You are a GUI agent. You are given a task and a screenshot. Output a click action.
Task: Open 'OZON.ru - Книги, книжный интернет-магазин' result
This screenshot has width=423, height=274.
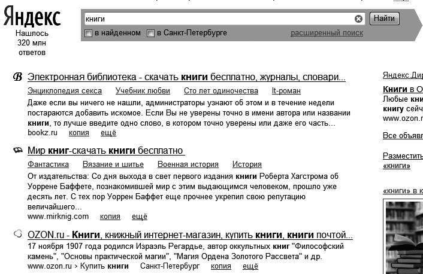pyautogui.click(x=190, y=235)
